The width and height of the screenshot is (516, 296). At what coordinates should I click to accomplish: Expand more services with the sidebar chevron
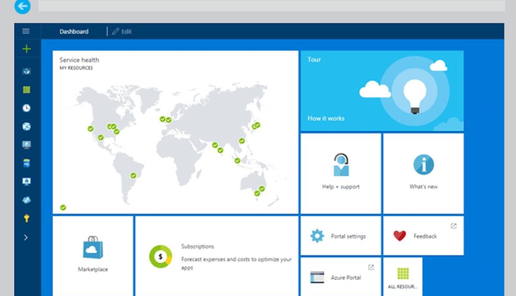pos(26,237)
